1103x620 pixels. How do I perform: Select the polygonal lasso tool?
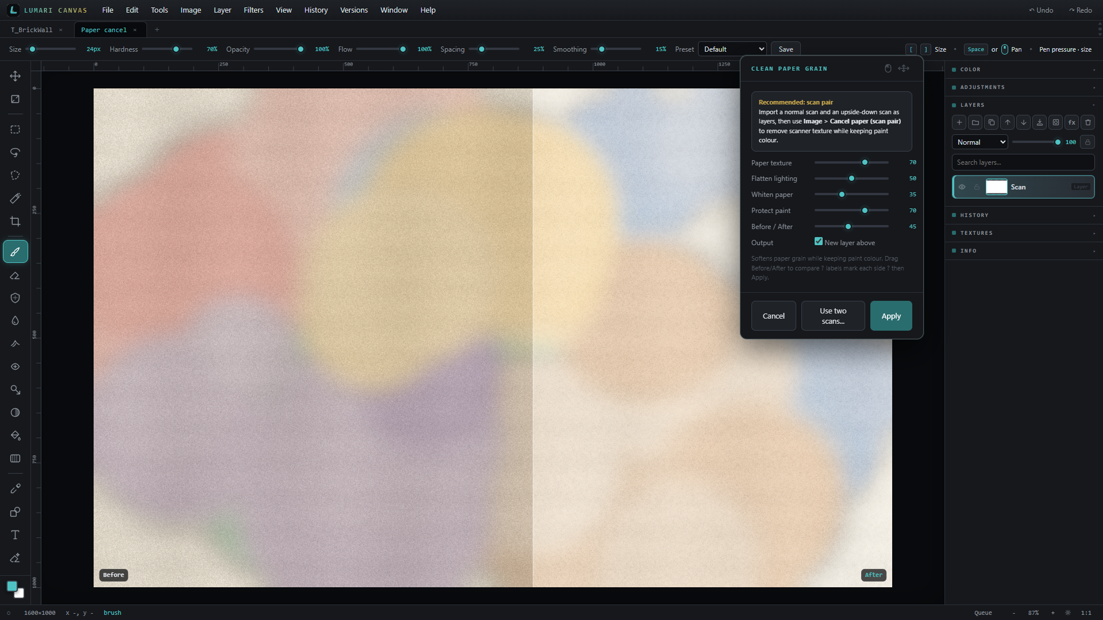click(16, 176)
